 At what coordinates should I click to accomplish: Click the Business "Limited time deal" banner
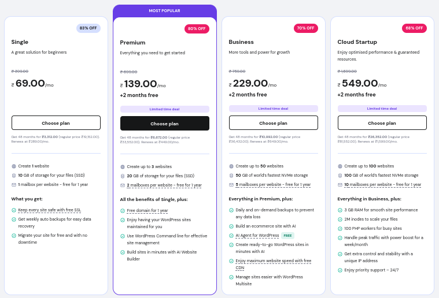click(x=273, y=108)
